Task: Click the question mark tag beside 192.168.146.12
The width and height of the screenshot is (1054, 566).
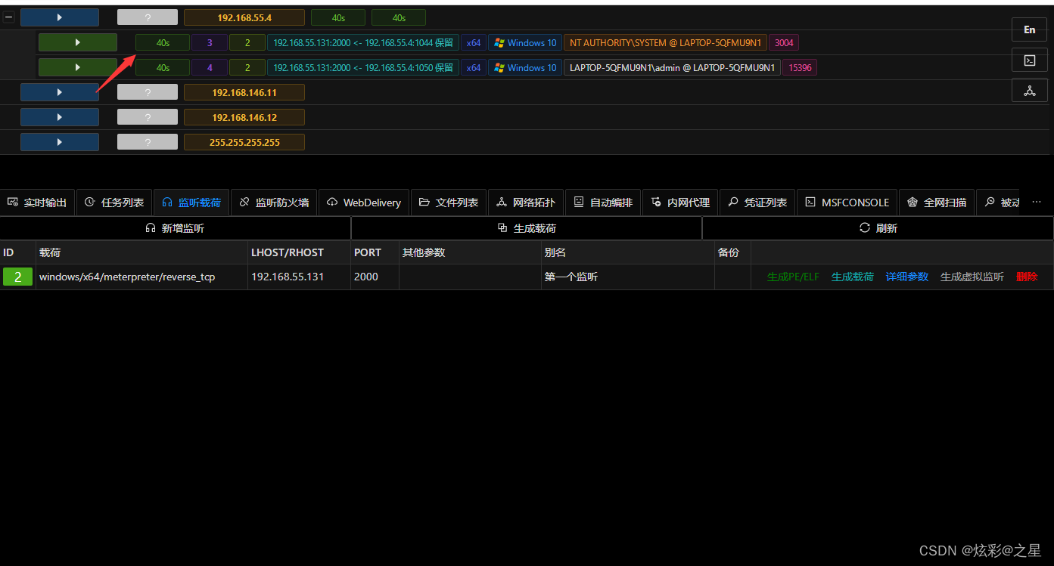Action: pyautogui.click(x=148, y=117)
